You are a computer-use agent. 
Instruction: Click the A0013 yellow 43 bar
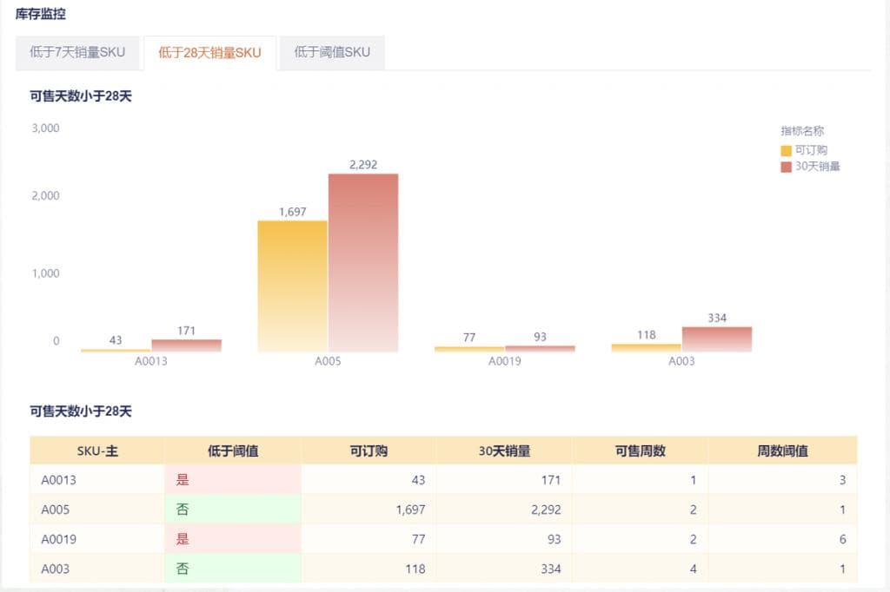tap(116, 351)
